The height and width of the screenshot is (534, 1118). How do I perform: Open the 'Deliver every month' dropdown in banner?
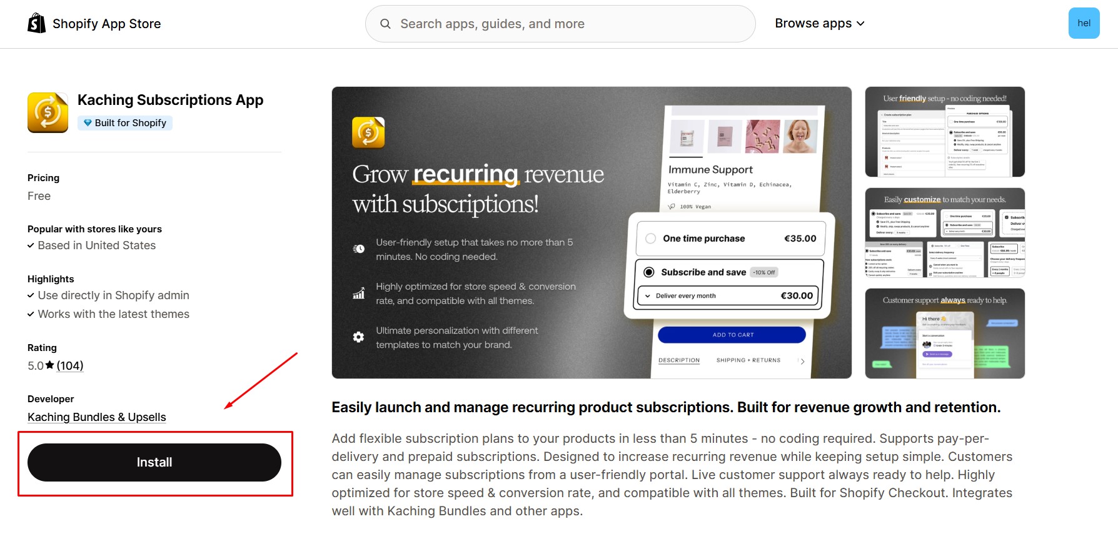[728, 296]
